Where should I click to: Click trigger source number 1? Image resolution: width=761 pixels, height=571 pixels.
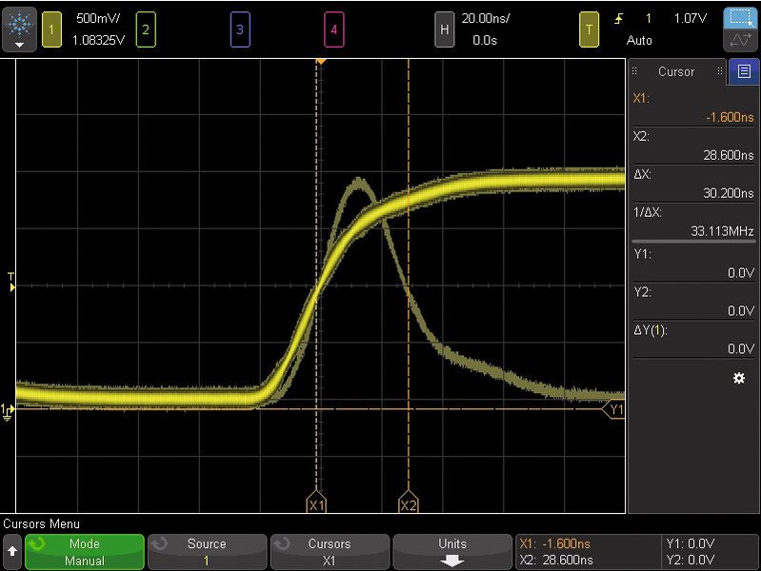(x=648, y=18)
